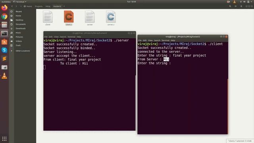Click the volume icon in top bar
254x143 pixels.
pos(244,2)
